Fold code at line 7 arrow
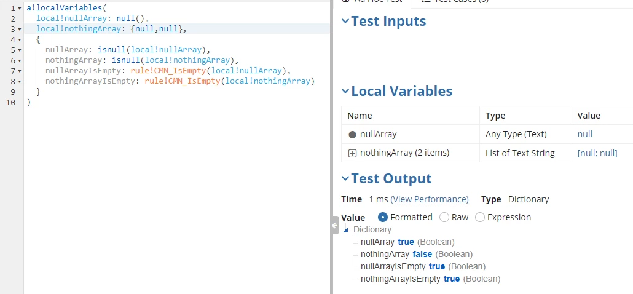The width and height of the screenshot is (633, 294). (x=20, y=71)
